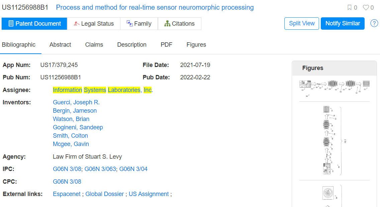Open the first horizontal figure thumbnail
The width and height of the screenshot is (380, 207).
click(335, 88)
